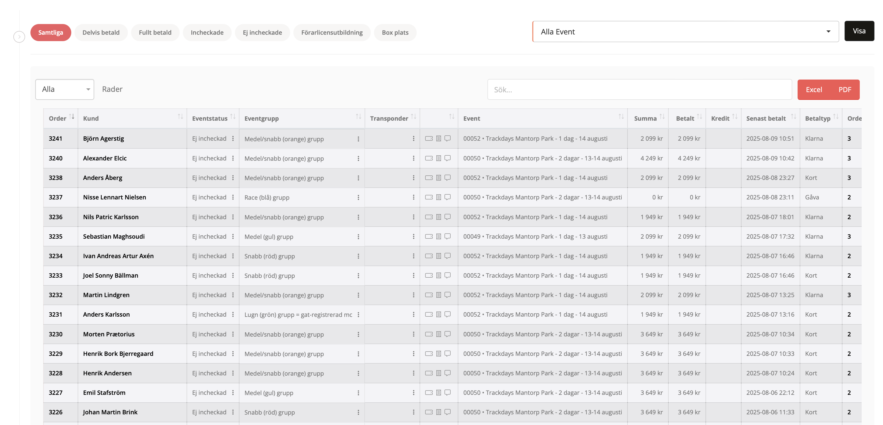The height and width of the screenshot is (425, 883).
Task: Click comment bubble icon for order 3238
Action: click(x=447, y=178)
